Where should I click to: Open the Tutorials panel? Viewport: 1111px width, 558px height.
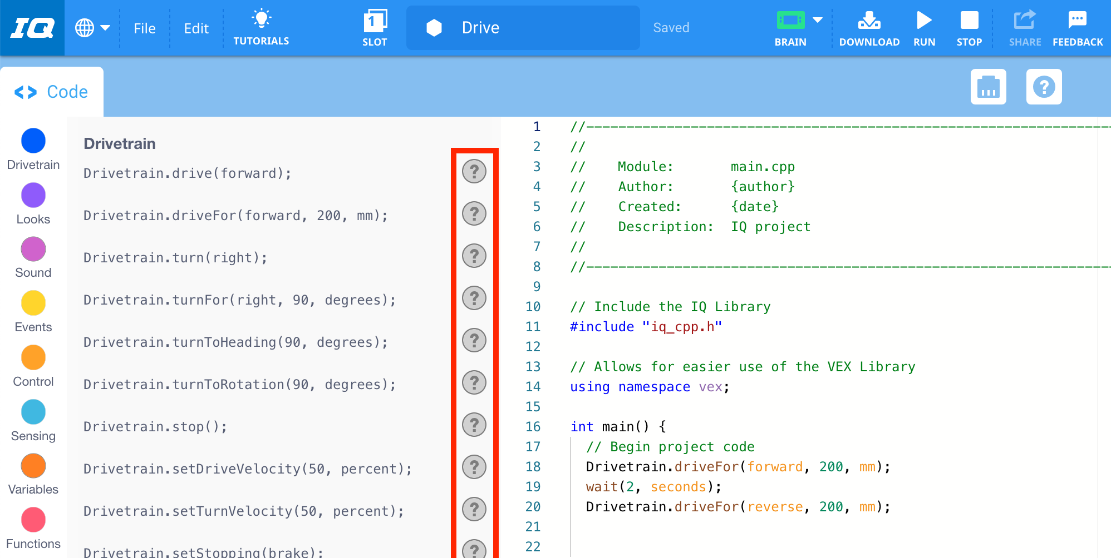pos(260,27)
